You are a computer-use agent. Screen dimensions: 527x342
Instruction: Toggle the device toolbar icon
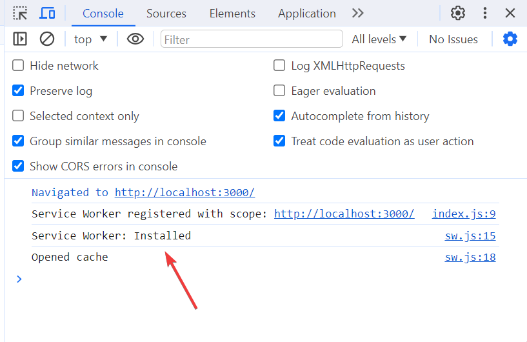47,13
